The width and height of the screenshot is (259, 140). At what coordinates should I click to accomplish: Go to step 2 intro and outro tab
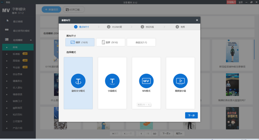click(114, 27)
